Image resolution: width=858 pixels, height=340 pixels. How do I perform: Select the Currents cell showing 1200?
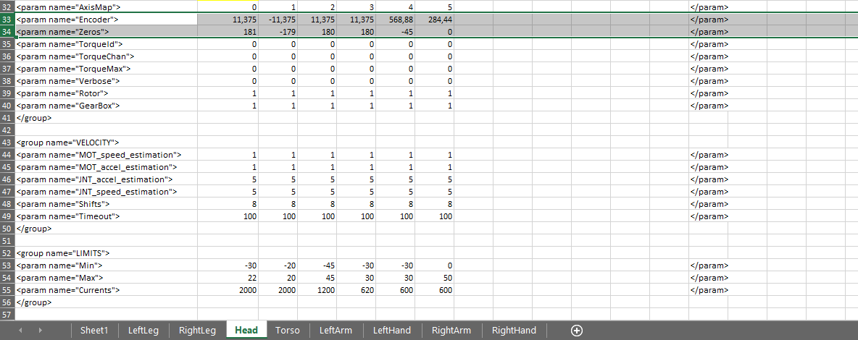pyautogui.click(x=317, y=290)
